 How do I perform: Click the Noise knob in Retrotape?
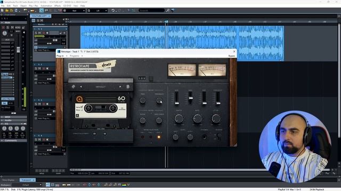point(143,120)
